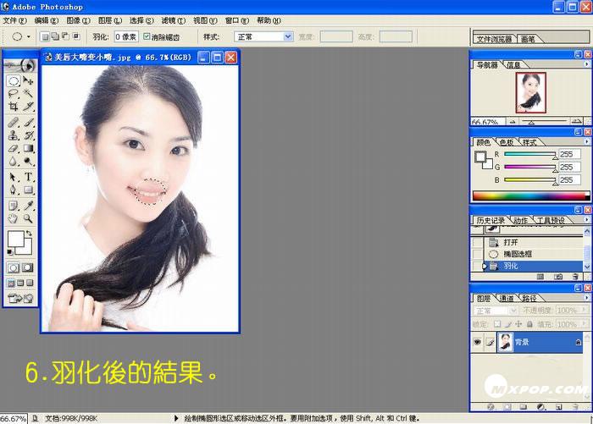
Task: Select the Move tool
Action: [28, 80]
